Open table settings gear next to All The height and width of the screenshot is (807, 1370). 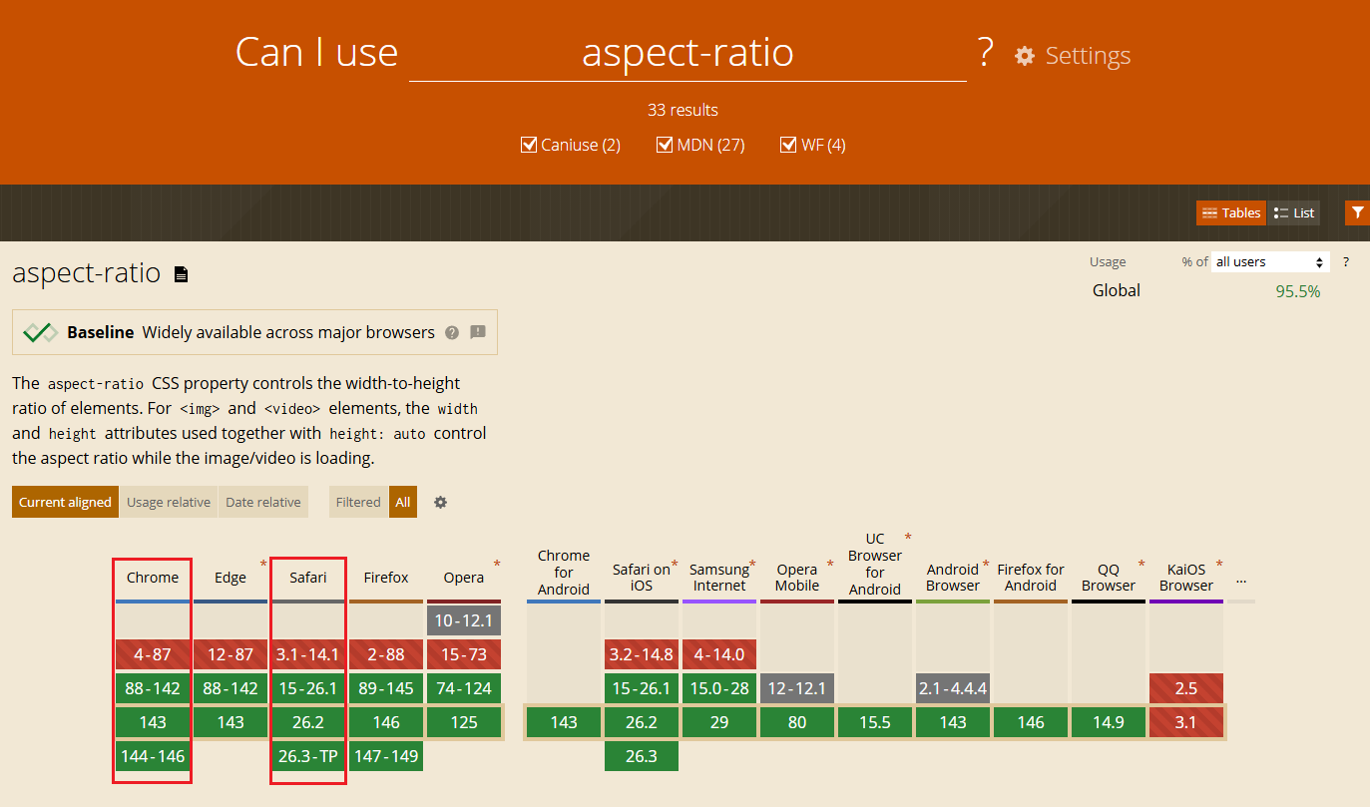tap(440, 502)
